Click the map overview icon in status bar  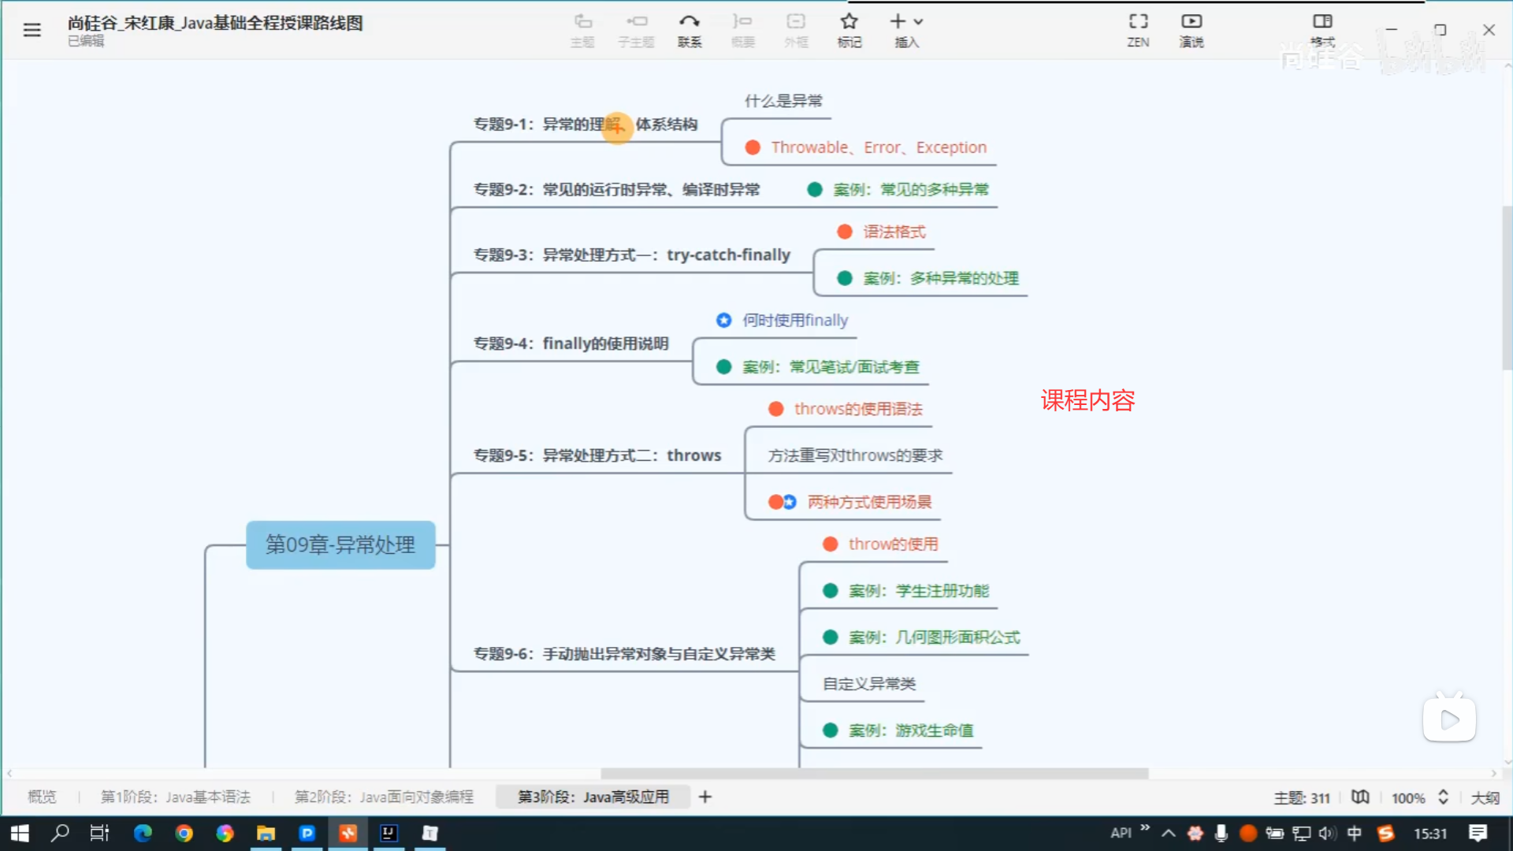[x=1360, y=797]
